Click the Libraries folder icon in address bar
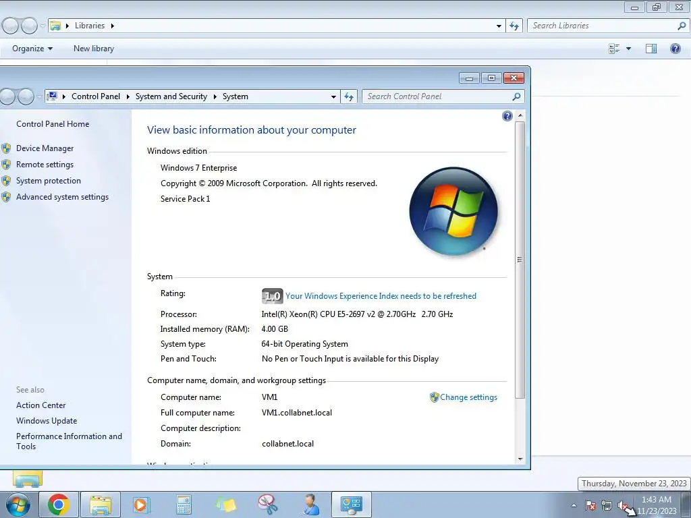This screenshot has height=518, width=691. 55,26
